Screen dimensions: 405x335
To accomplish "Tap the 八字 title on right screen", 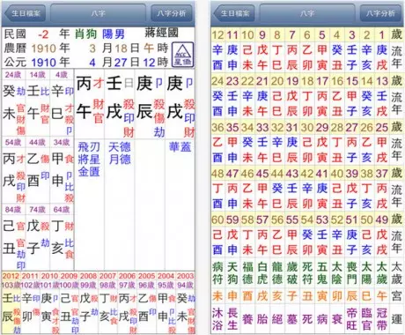I will 307,13.
